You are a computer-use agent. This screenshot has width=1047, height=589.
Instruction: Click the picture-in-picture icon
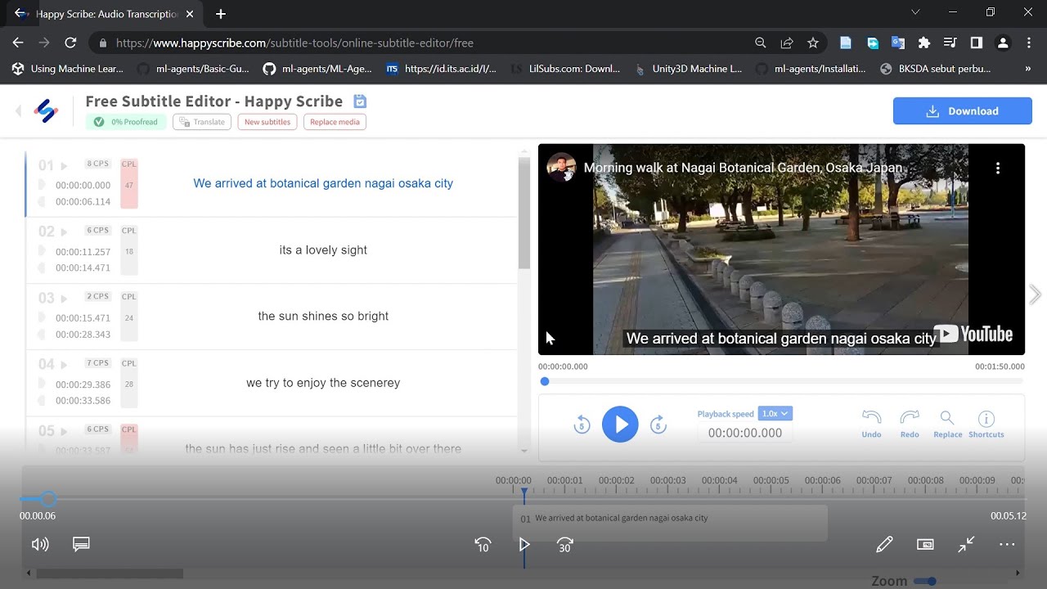point(925,544)
